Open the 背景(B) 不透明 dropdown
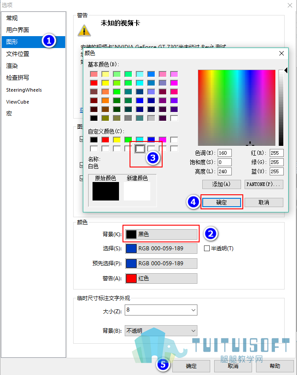The width and height of the screenshot is (297, 375). click(161, 331)
